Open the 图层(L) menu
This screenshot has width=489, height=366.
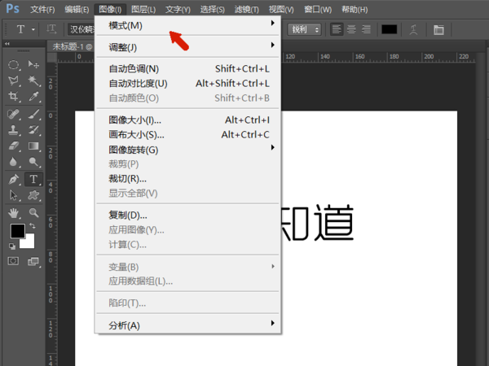143,9
